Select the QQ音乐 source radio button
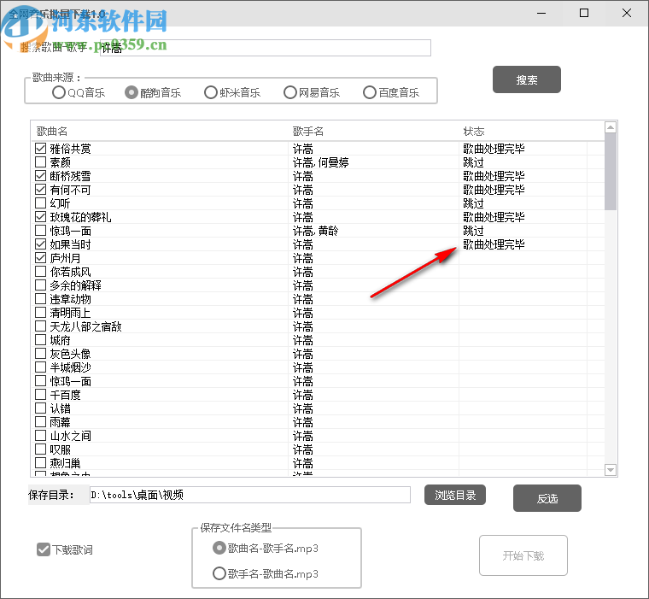The width and height of the screenshot is (649, 599). (x=59, y=92)
